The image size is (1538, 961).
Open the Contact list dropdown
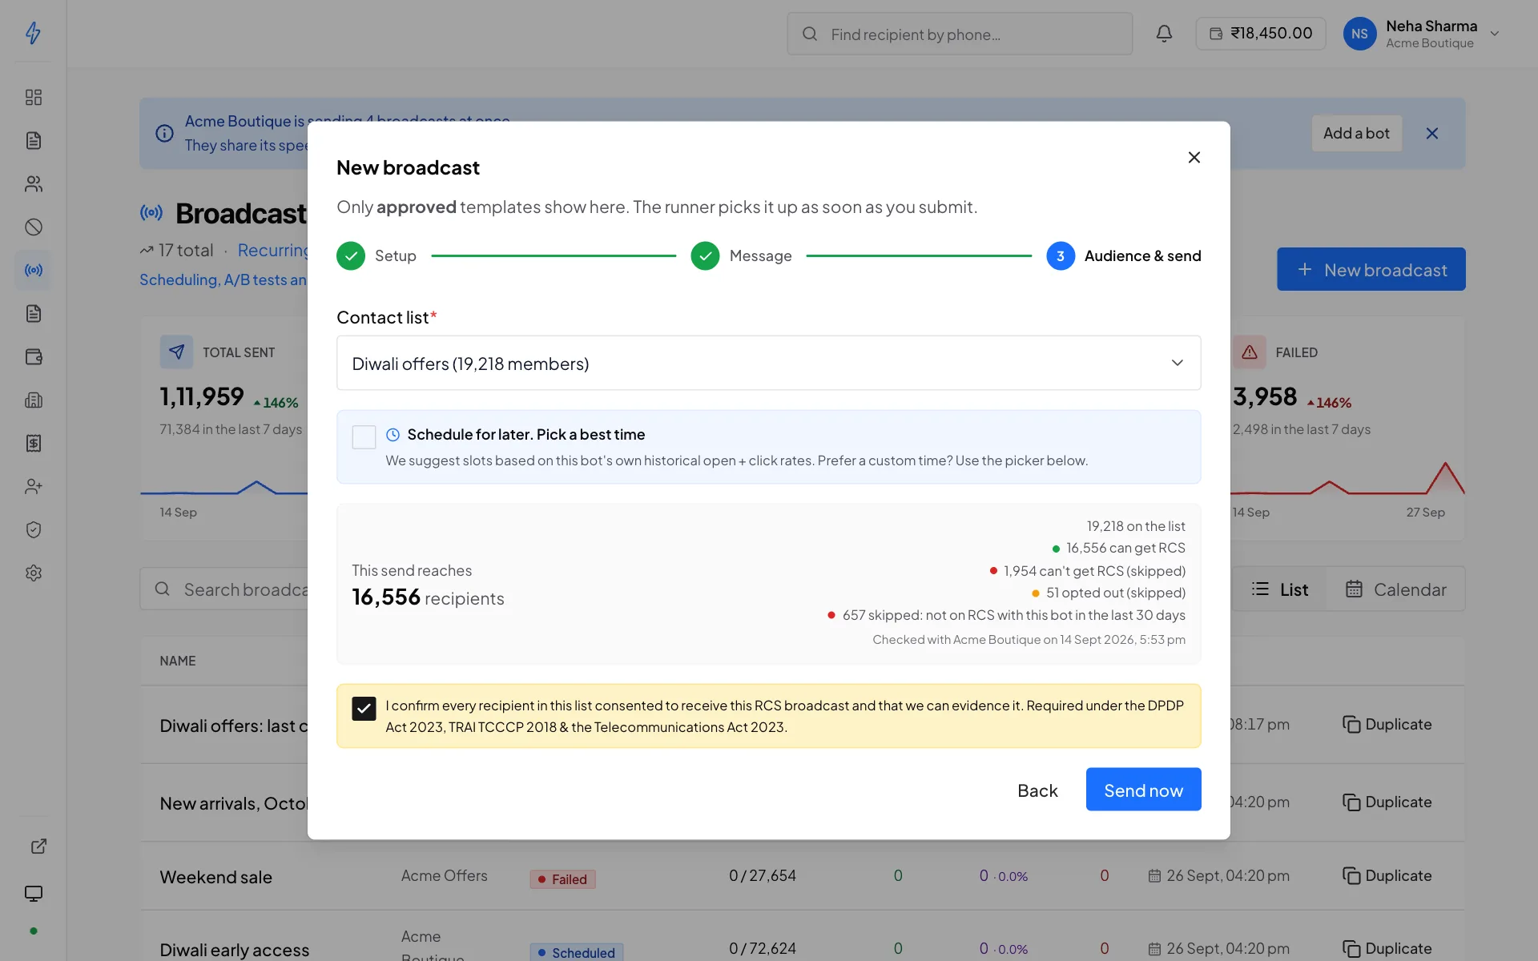[x=768, y=363]
